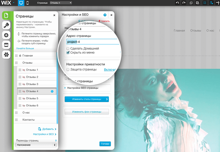Click О нас in site menu
Screen dimensions: 220x152
click(210, 30)
